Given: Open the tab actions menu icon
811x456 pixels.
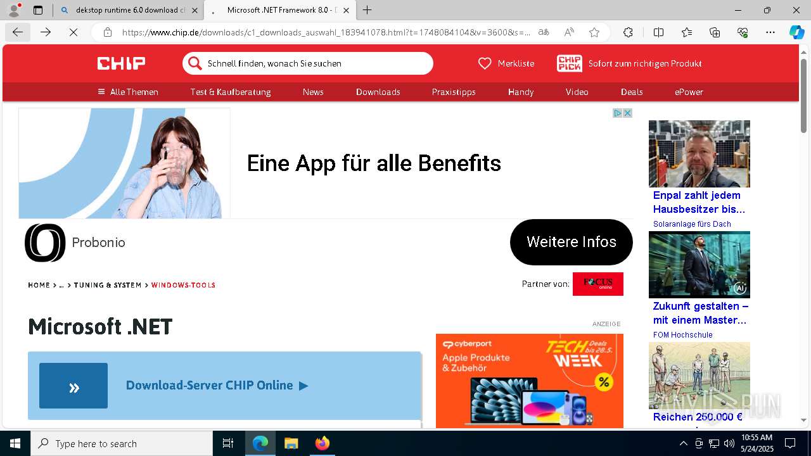Looking at the screenshot, I should (38, 10).
